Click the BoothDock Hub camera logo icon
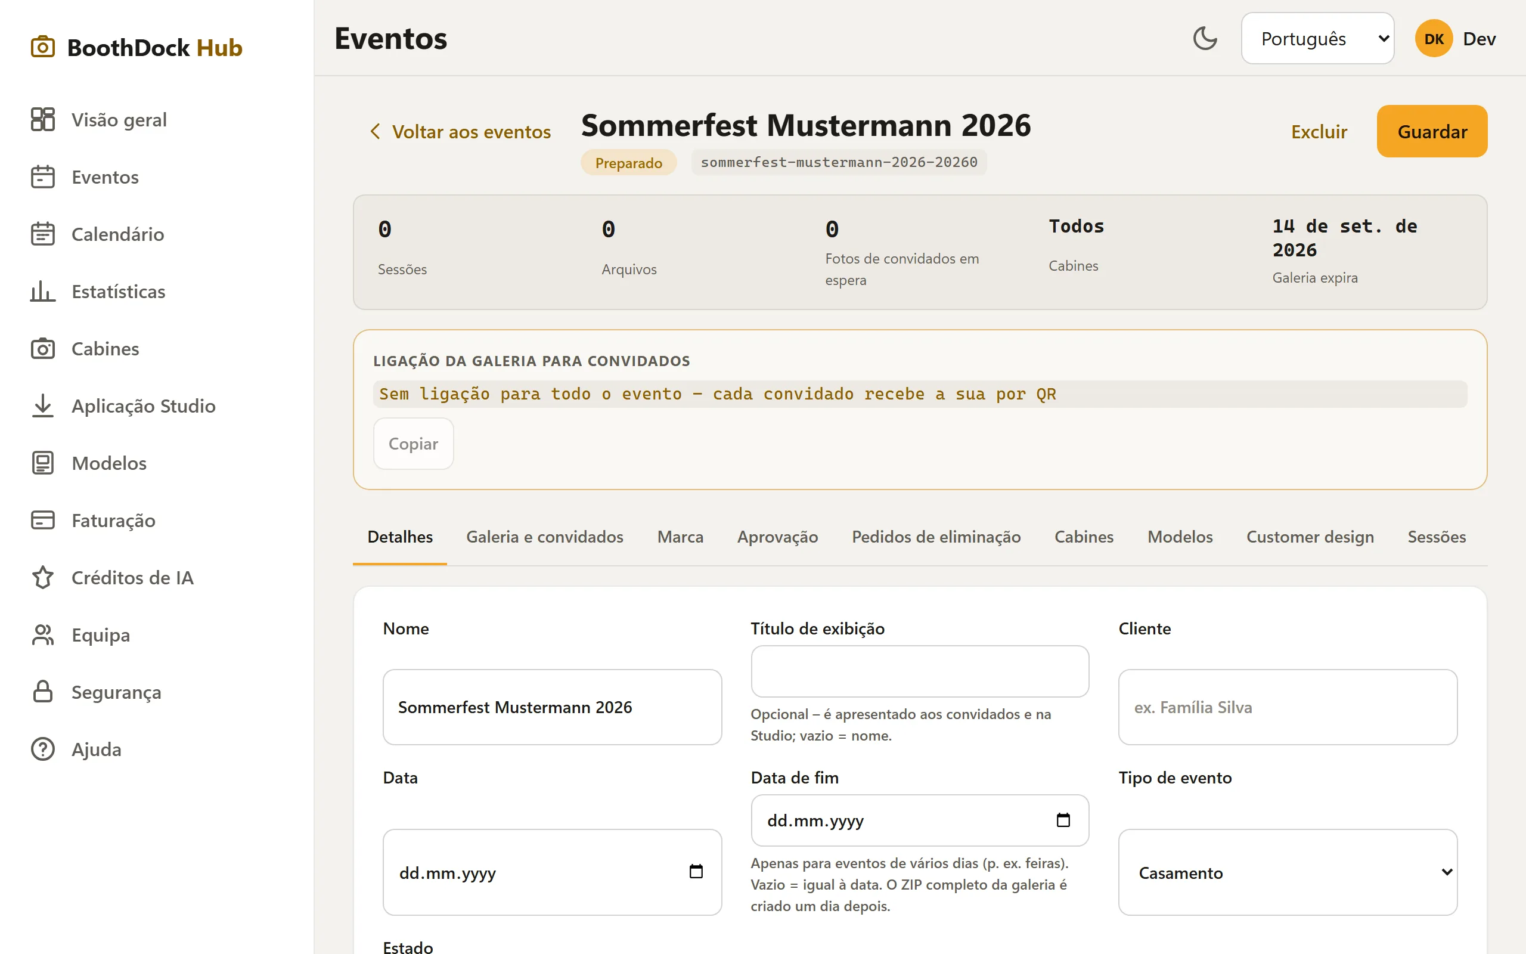 click(x=43, y=47)
